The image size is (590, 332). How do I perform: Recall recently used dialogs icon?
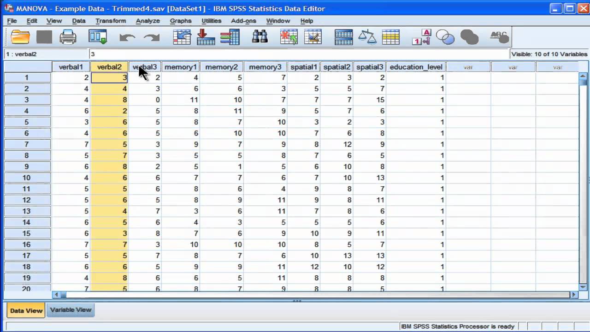coord(98,37)
